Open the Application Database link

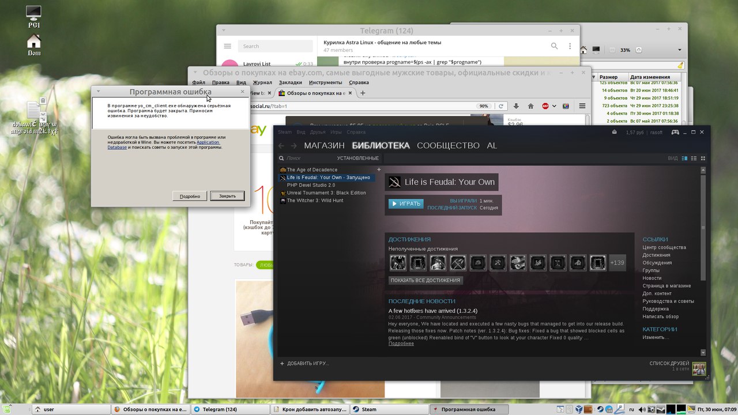click(x=208, y=142)
